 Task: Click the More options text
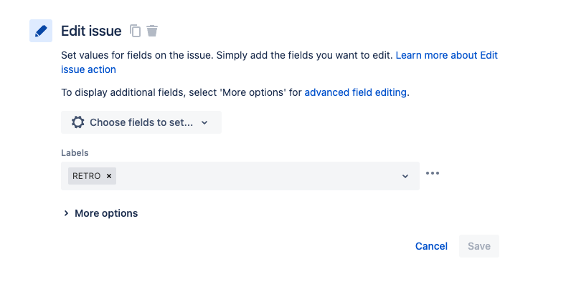tap(106, 213)
